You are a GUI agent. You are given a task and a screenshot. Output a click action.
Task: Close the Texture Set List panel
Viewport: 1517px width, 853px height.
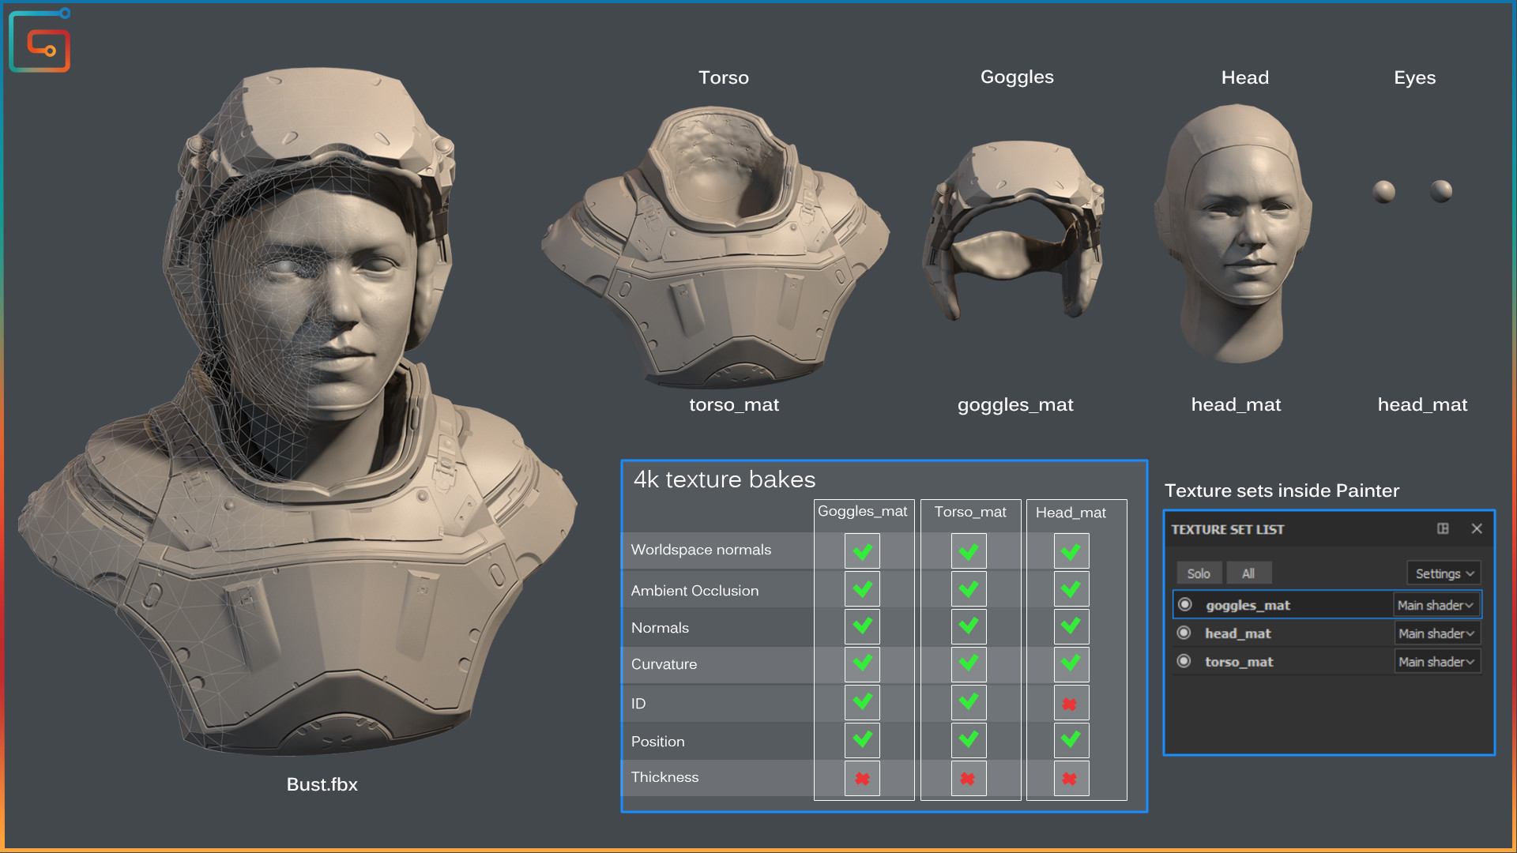click(1477, 528)
